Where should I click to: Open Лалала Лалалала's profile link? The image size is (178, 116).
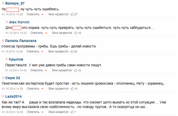coord(21,41)
